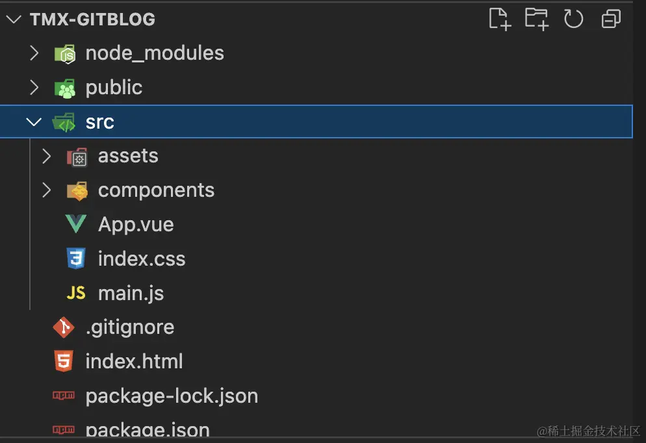Expand the node_modules folder chevron
Image resolution: width=646 pixels, height=443 pixels.
34,53
